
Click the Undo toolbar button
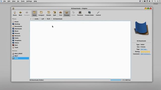point(73,13)
